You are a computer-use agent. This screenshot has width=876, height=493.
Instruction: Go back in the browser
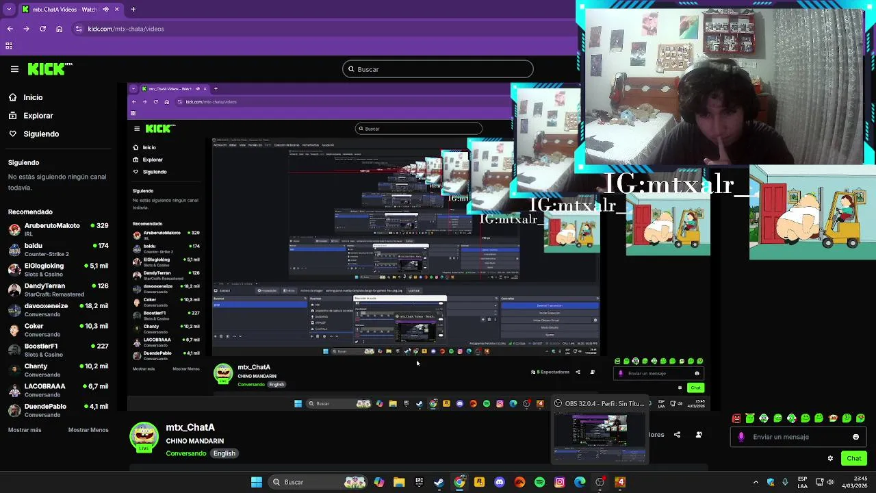[10, 29]
